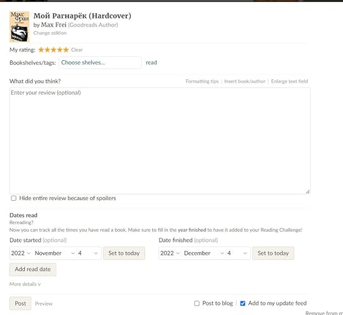Screen dimensions: 343x315
Task: Open the Formatting tips link
Action: 202,81
